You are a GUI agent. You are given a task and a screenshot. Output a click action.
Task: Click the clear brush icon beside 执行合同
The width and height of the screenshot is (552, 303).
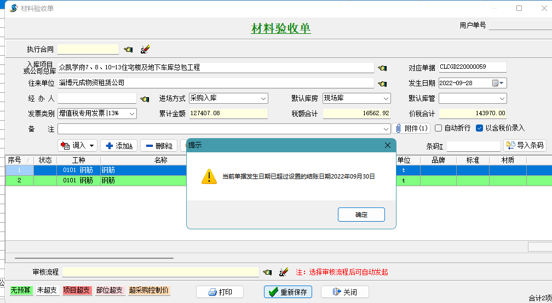pos(145,49)
